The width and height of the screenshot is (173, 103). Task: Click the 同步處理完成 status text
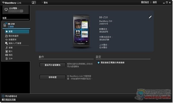point(11,96)
